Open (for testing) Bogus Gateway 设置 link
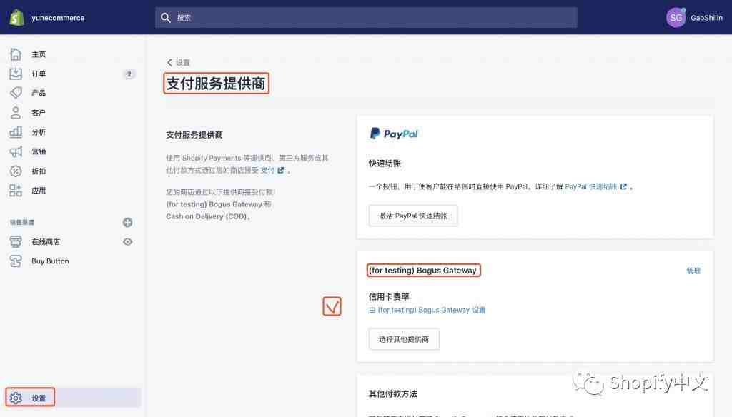The width and height of the screenshot is (732, 417). 427,310
